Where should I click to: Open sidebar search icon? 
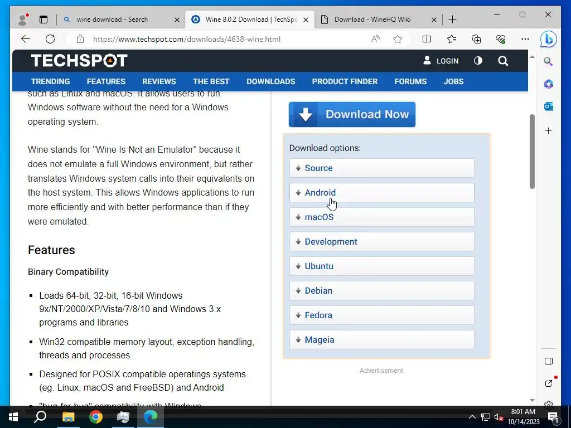tap(549, 61)
